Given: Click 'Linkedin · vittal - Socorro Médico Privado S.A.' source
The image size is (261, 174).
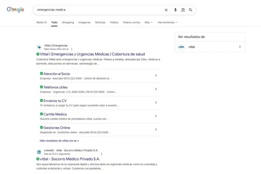Looking at the screenshot, I should pos(71,151).
